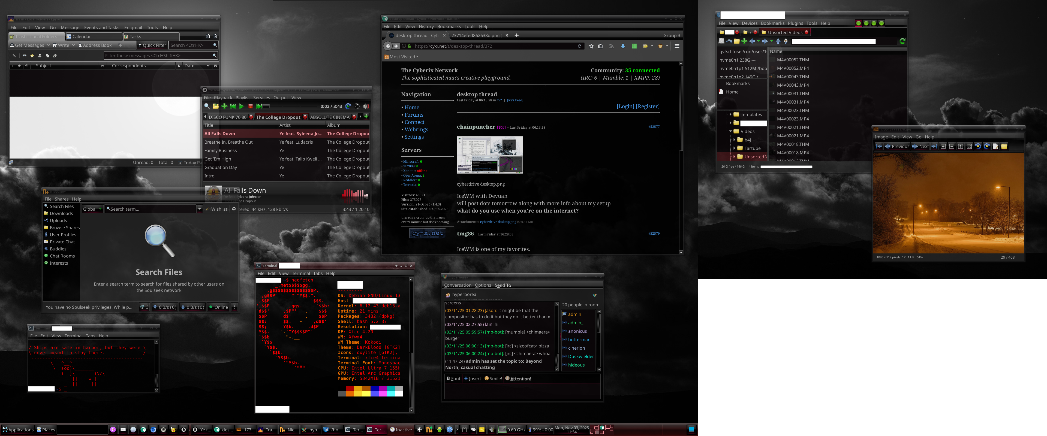Toggle the pin to keep filters applied

(x=14, y=56)
